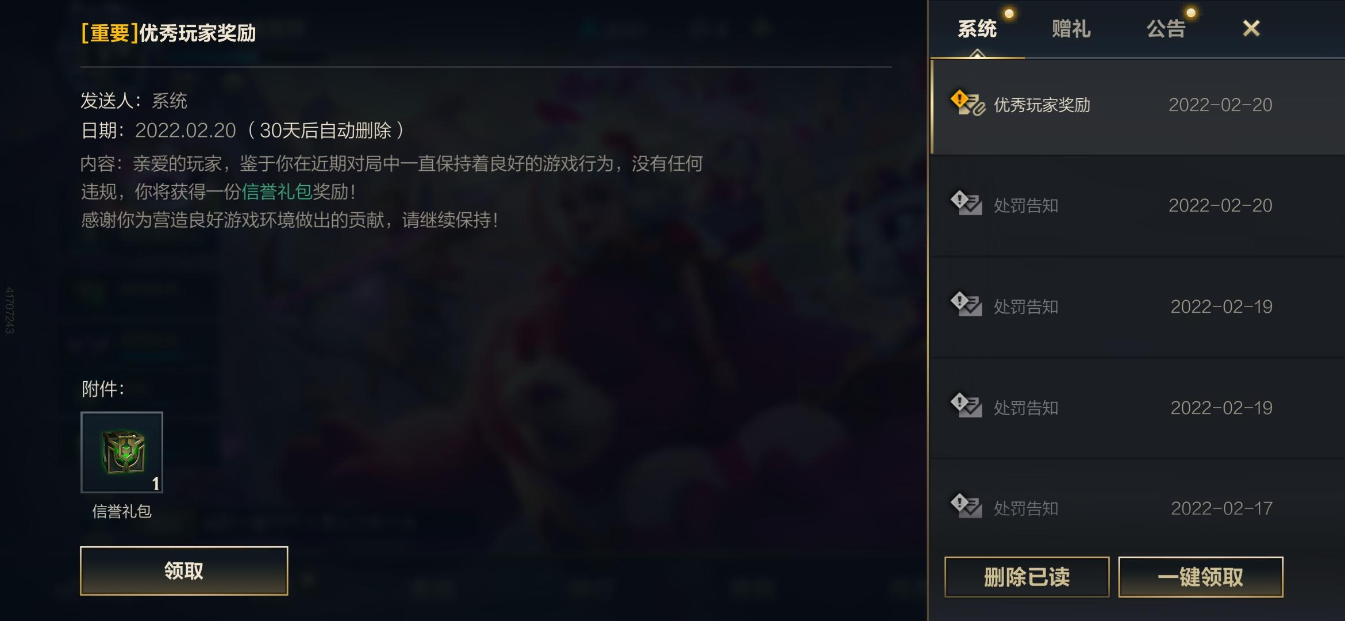Open the 处罚告知 mail dated 2022-02-17

1138,508
